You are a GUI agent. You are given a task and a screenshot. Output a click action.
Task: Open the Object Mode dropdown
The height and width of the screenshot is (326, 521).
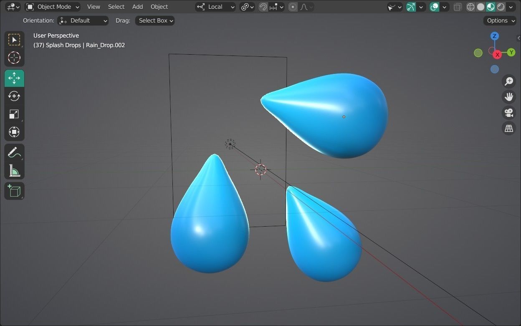[53, 7]
